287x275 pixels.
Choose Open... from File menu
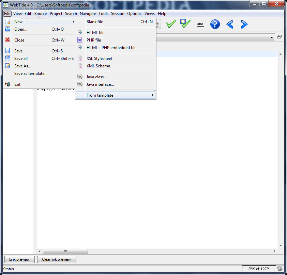(40, 29)
